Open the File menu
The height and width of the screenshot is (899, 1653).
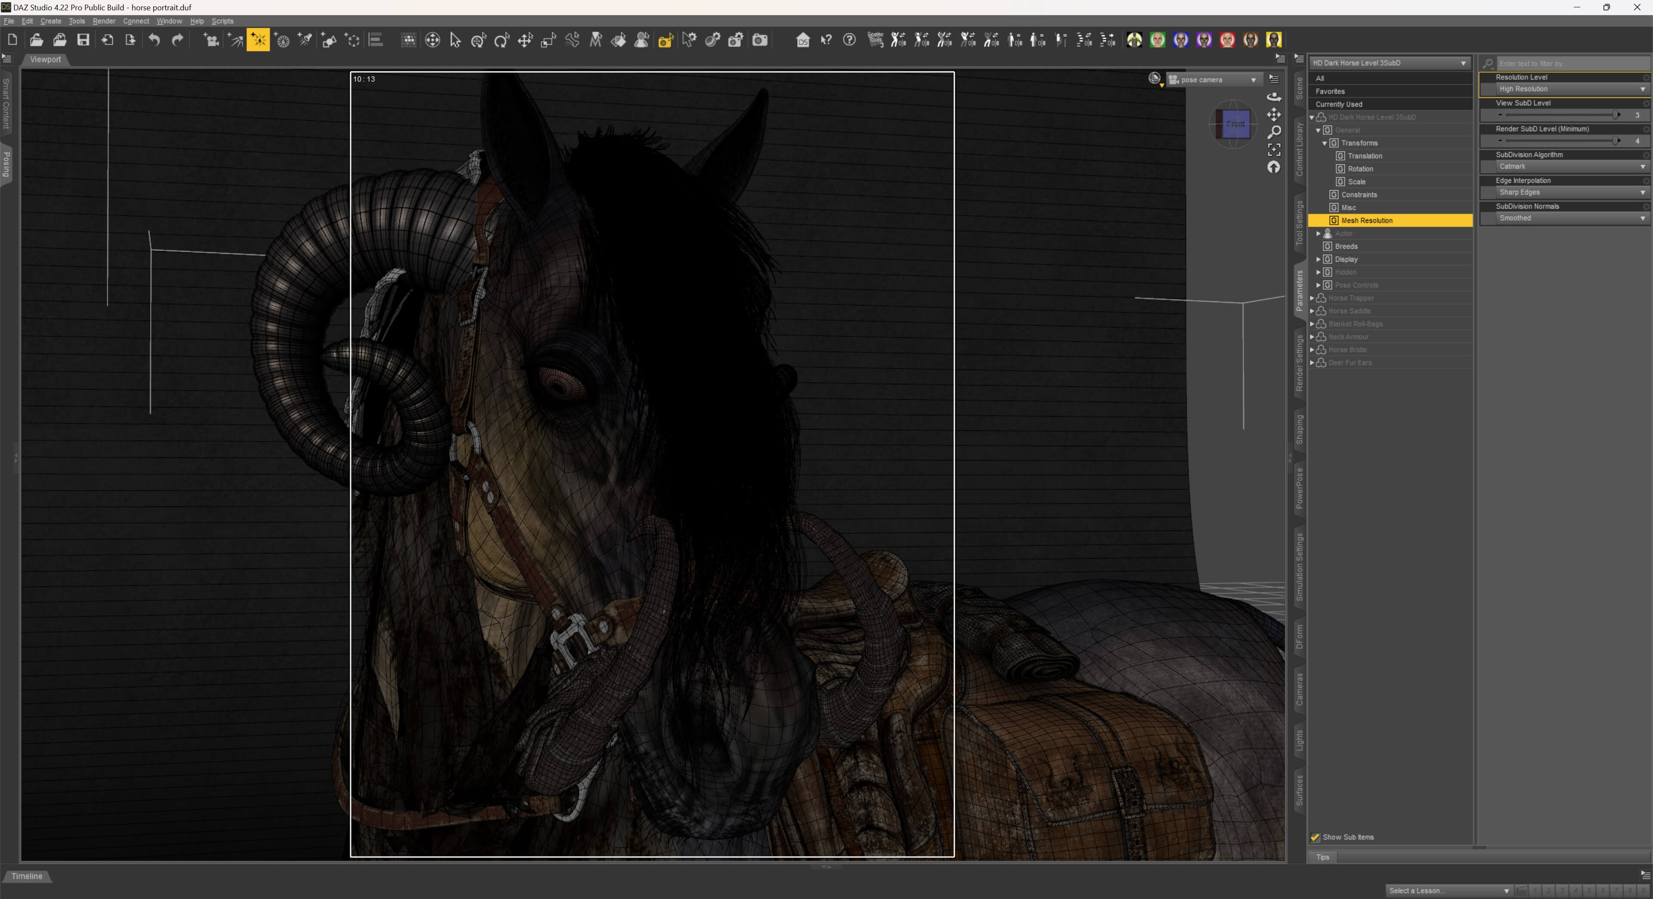point(9,21)
